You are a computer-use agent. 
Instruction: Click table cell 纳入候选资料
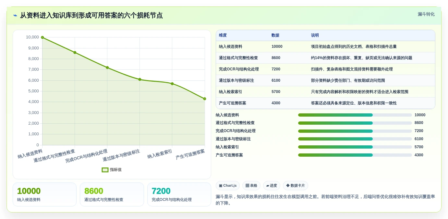[x=231, y=47]
